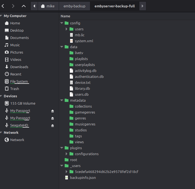Image resolution: width=195 pixels, height=189 pixels.
Task: Select the collections folder
Action: tap(83, 106)
